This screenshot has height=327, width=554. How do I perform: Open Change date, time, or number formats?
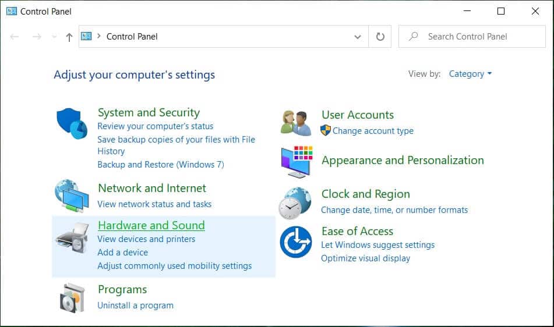394,209
